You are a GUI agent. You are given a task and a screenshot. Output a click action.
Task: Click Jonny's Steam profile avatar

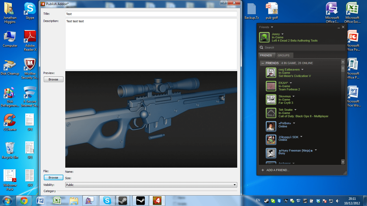click(264, 37)
